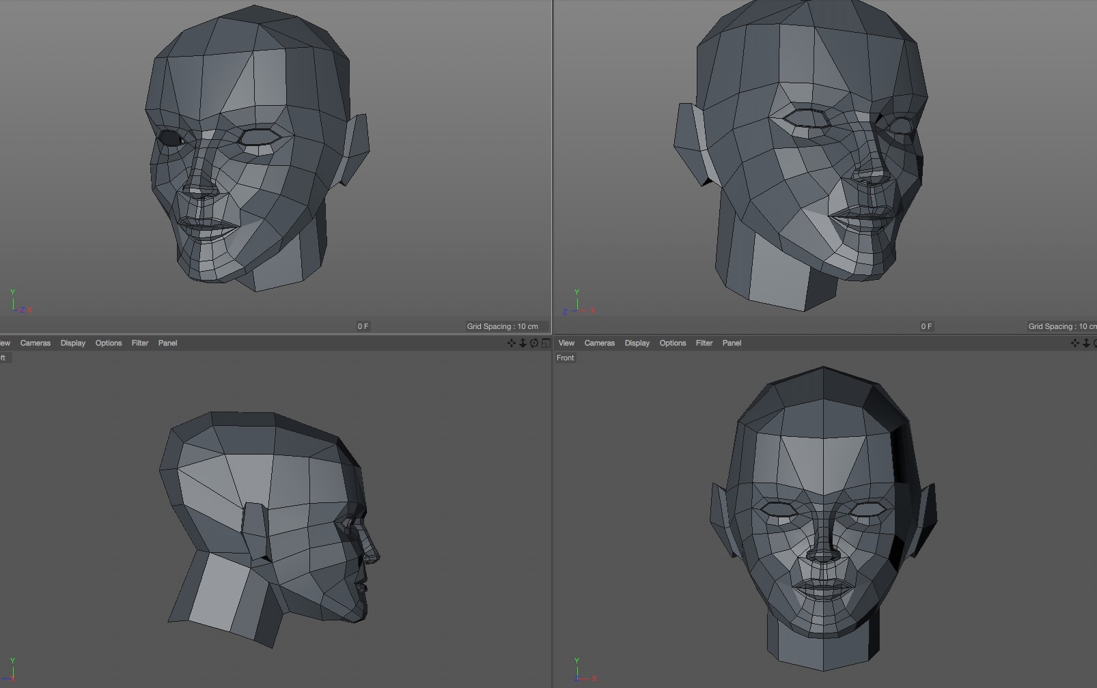Click the Front view name label
Image resolution: width=1097 pixels, height=688 pixels.
(x=566, y=358)
